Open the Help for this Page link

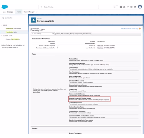(x=134, y=29)
